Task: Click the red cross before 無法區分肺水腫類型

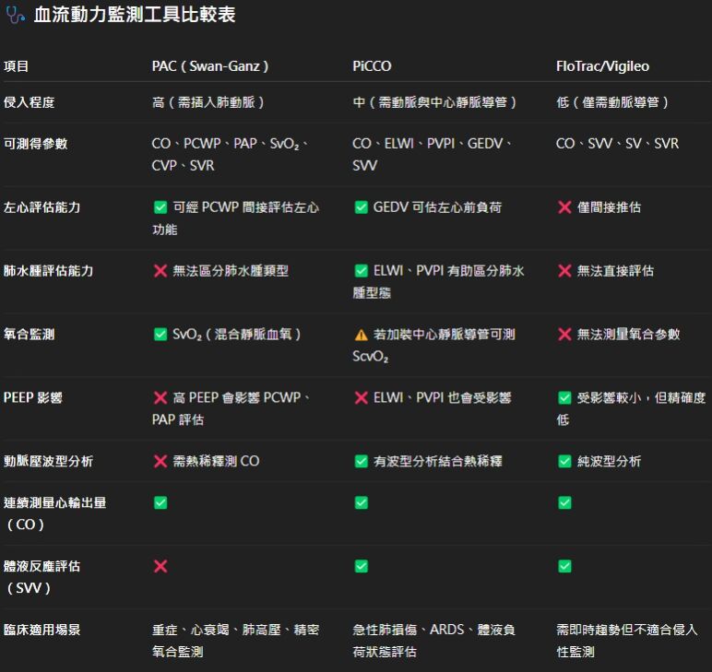Action: (160, 271)
